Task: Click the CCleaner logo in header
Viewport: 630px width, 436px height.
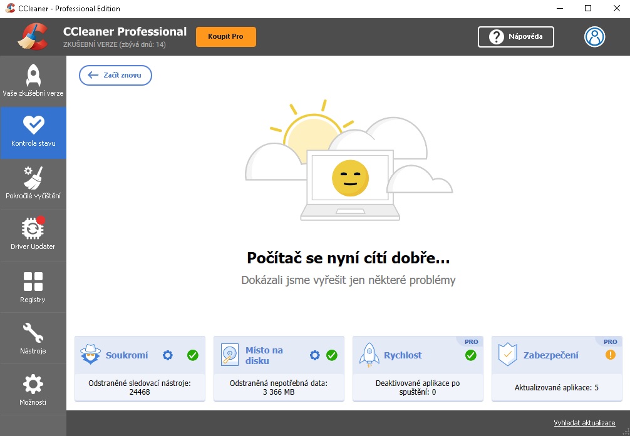Action: tap(33, 36)
